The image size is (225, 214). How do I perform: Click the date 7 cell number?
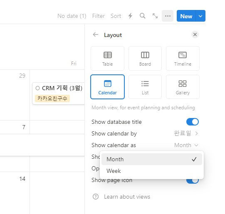click(x=24, y=127)
